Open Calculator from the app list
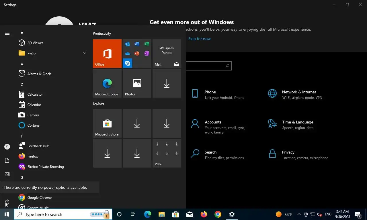The width and height of the screenshot is (367, 220). [52, 94]
